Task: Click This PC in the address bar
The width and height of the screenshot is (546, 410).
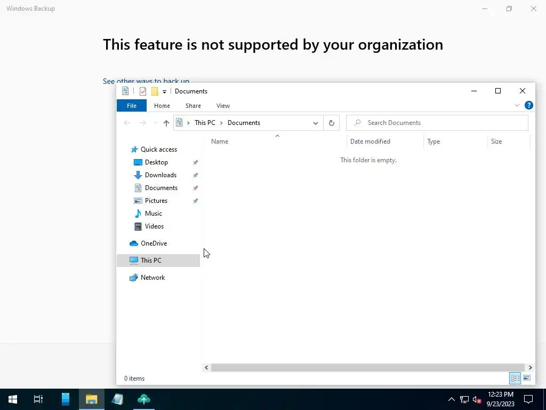Action: (x=205, y=123)
